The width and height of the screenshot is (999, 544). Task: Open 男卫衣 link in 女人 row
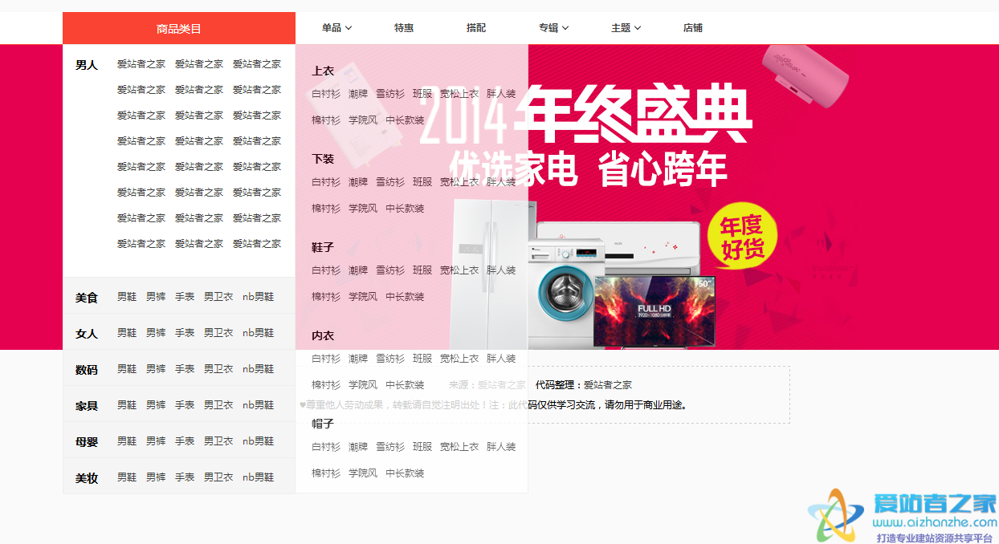[218, 333]
